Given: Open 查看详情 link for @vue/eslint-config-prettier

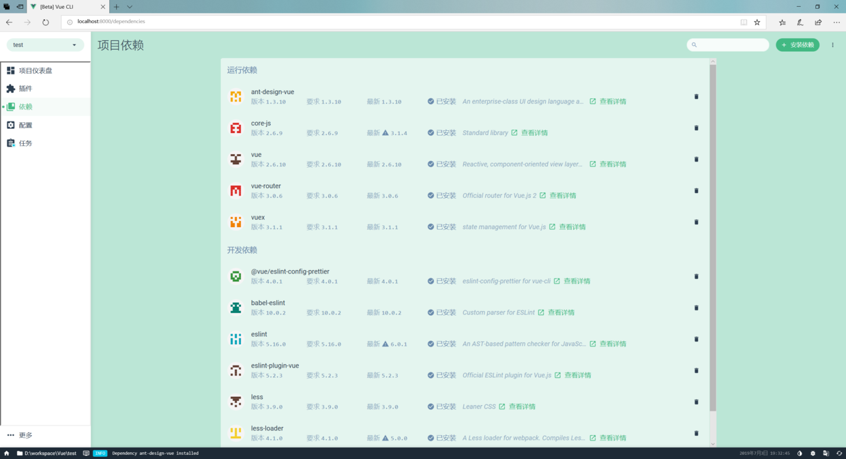Looking at the screenshot, I should tap(572, 281).
